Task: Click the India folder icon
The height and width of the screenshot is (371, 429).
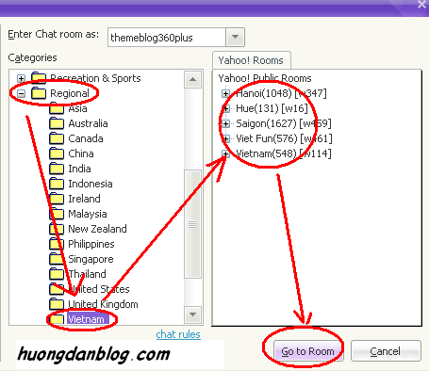Action: click(57, 169)
